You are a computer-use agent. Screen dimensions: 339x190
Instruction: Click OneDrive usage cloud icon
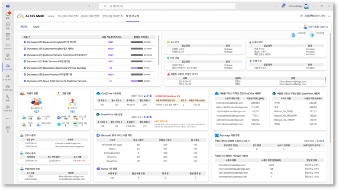coord(98,93)
